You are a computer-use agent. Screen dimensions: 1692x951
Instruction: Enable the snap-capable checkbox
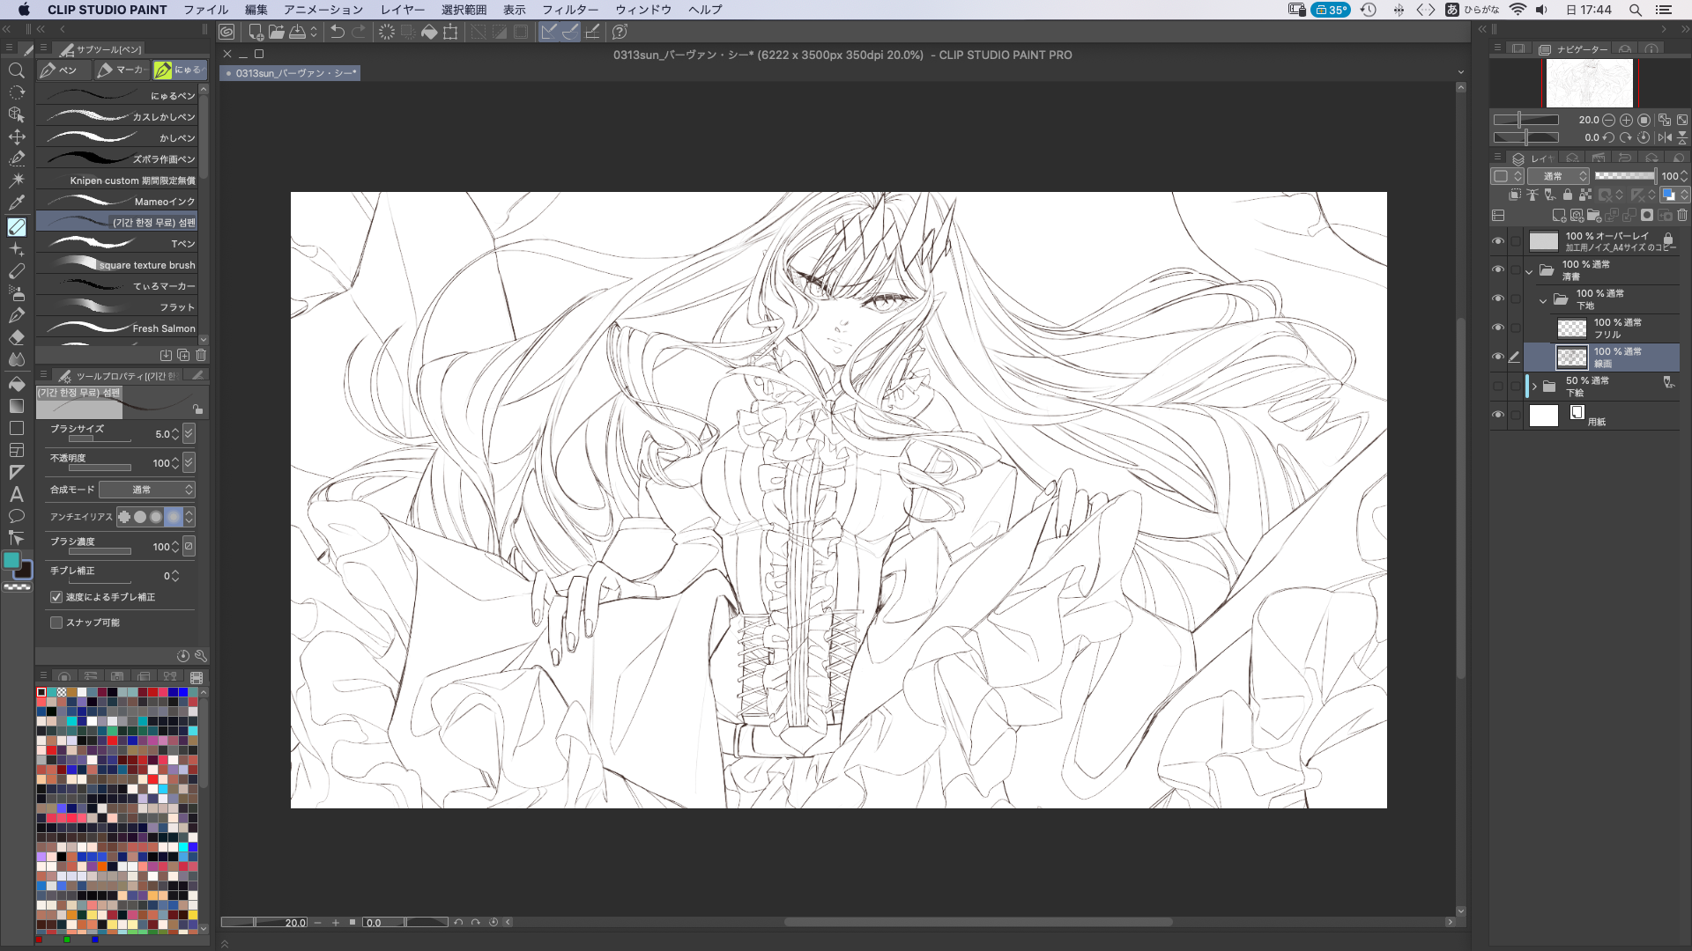coord(56,623)
